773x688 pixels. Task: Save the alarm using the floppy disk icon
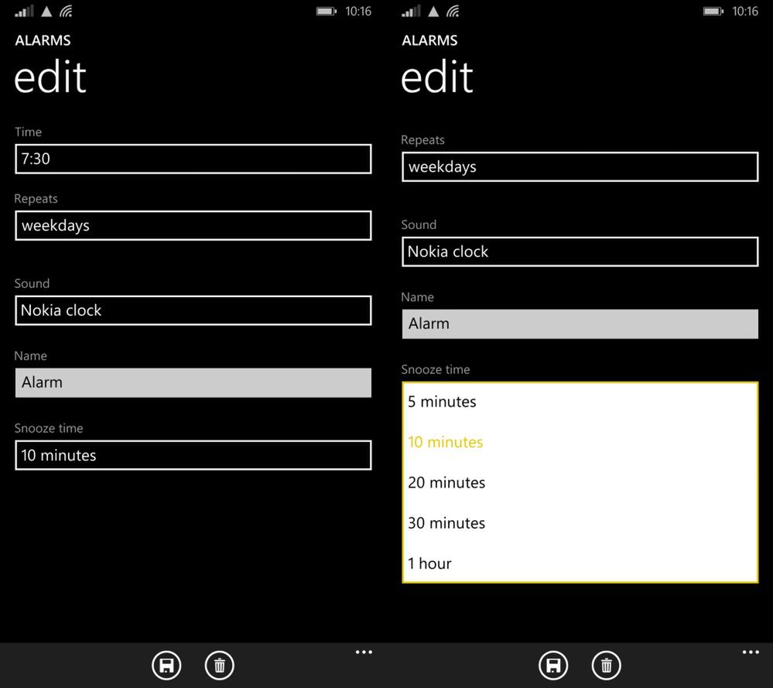[x=166, y=665]
